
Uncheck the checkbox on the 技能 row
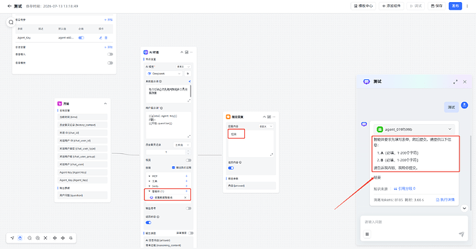(173, 168)
